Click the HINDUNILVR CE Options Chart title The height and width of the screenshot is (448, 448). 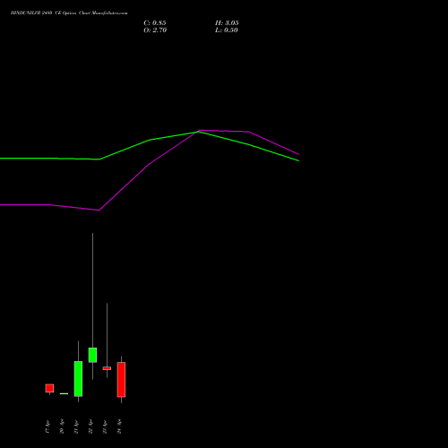69,13
